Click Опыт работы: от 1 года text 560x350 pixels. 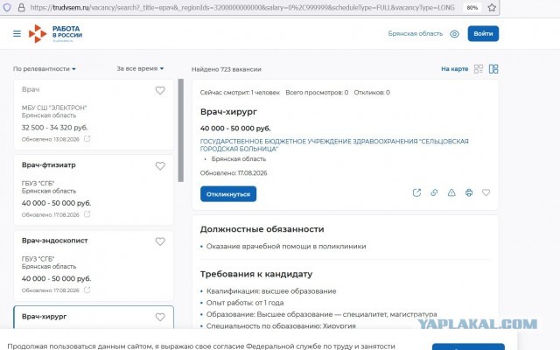[245, 303]
